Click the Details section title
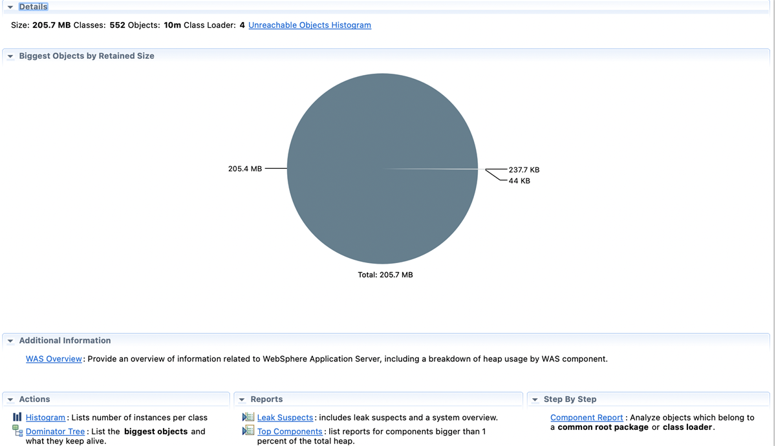 click(33, 6)
